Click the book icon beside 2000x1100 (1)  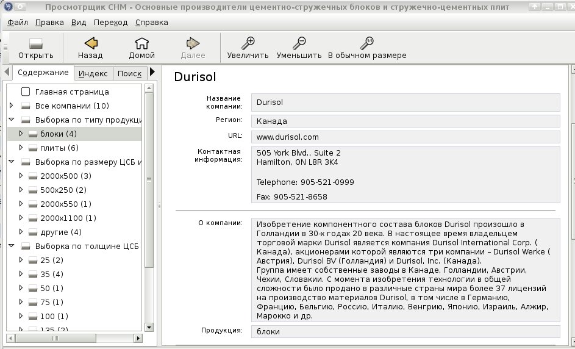tap(33, 218)
